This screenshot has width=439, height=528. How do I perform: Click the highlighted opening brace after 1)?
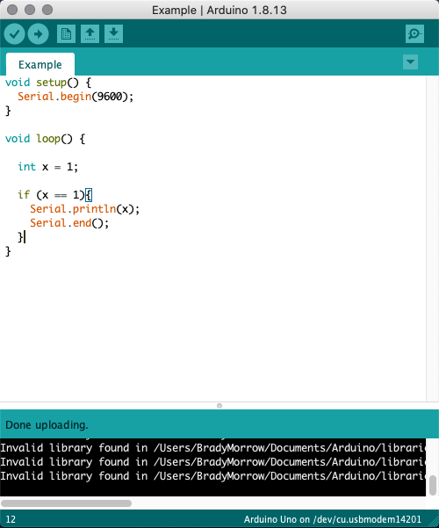(x=89, y=195)
